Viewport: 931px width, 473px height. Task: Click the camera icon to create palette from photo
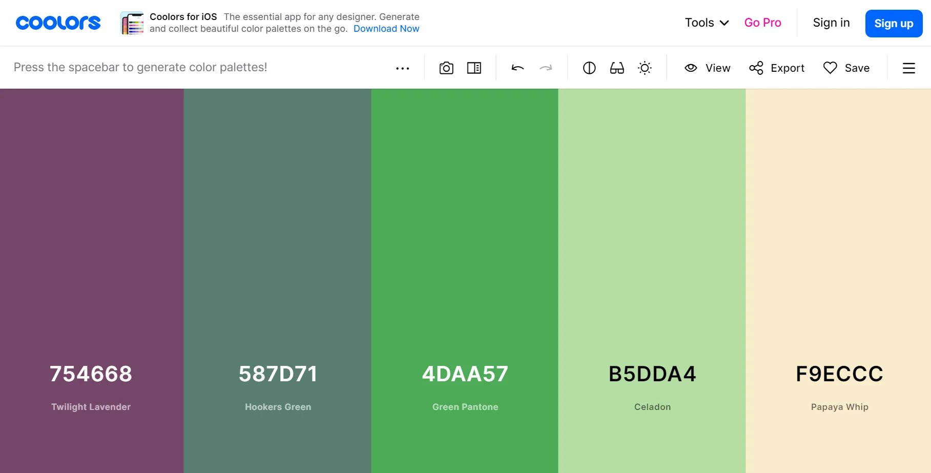tap(446, 68)
